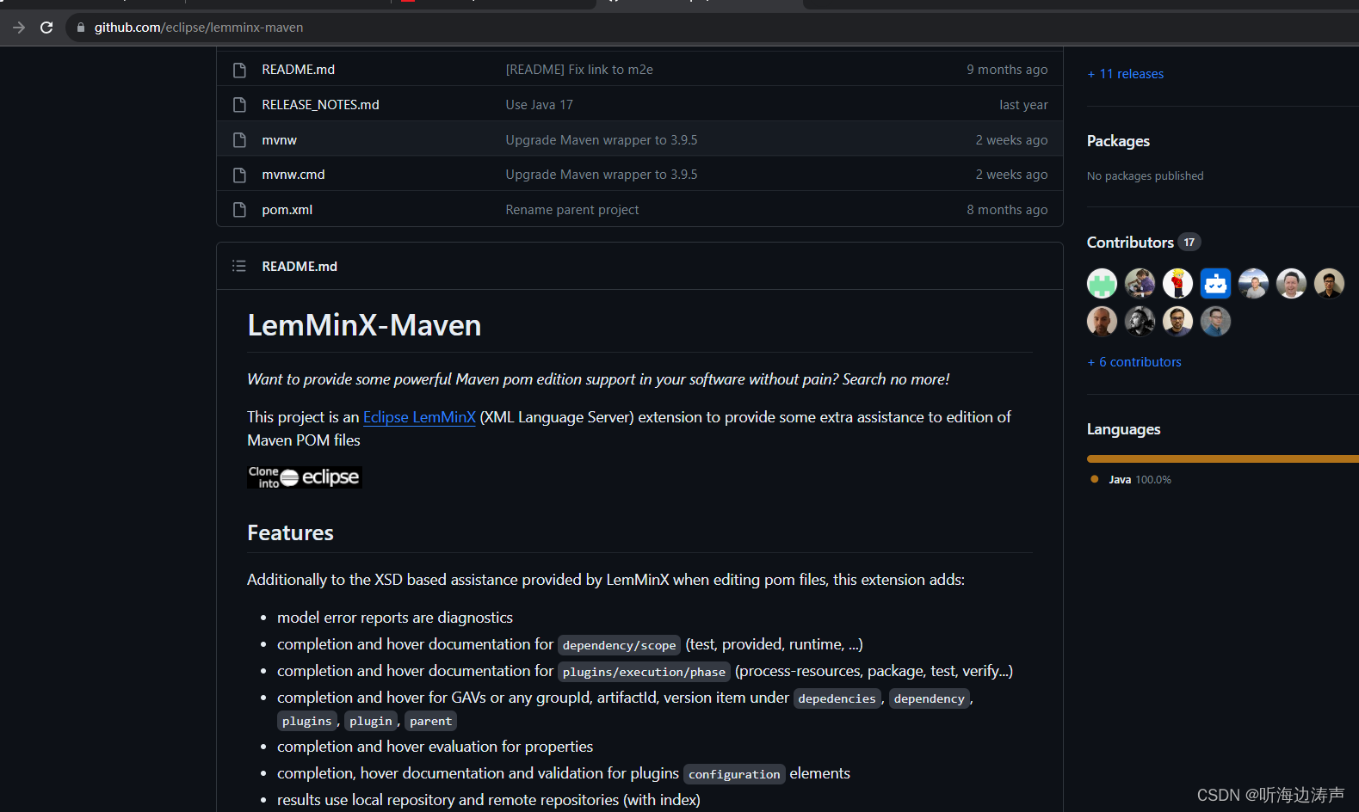This screenshot has height=812, width=1359.
Task: Click the README.md header title
Action: (x=300, y=267)
